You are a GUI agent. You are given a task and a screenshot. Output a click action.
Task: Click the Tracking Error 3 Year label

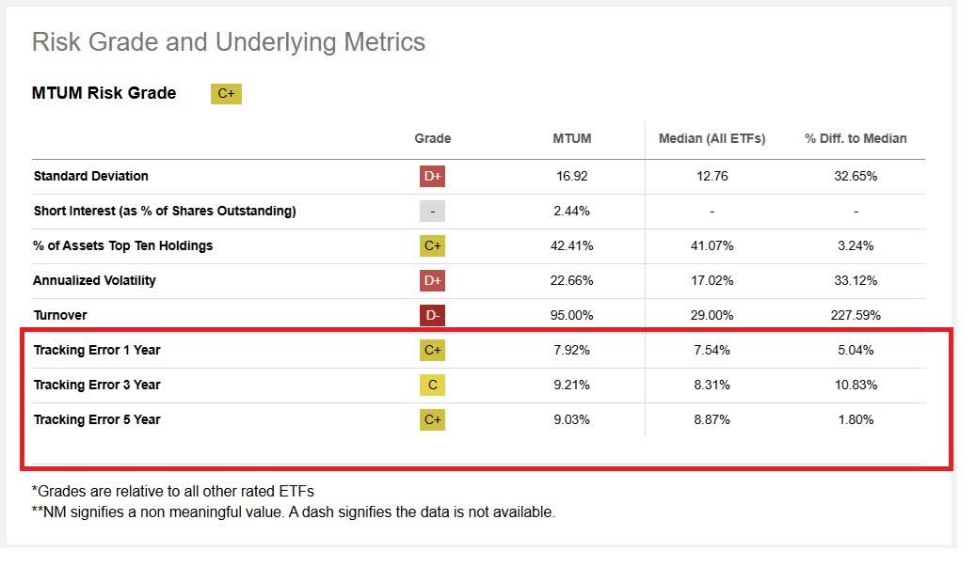click(x=97, y=385)
